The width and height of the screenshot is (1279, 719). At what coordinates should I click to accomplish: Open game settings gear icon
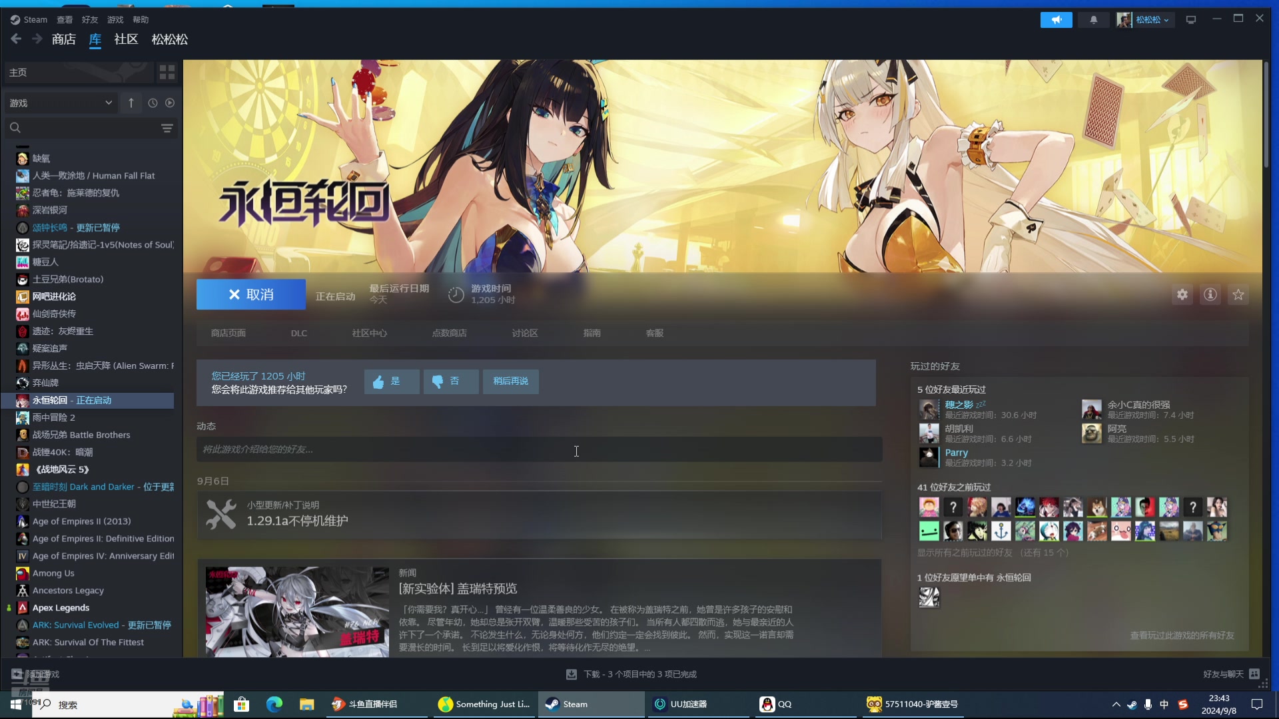1182,294
